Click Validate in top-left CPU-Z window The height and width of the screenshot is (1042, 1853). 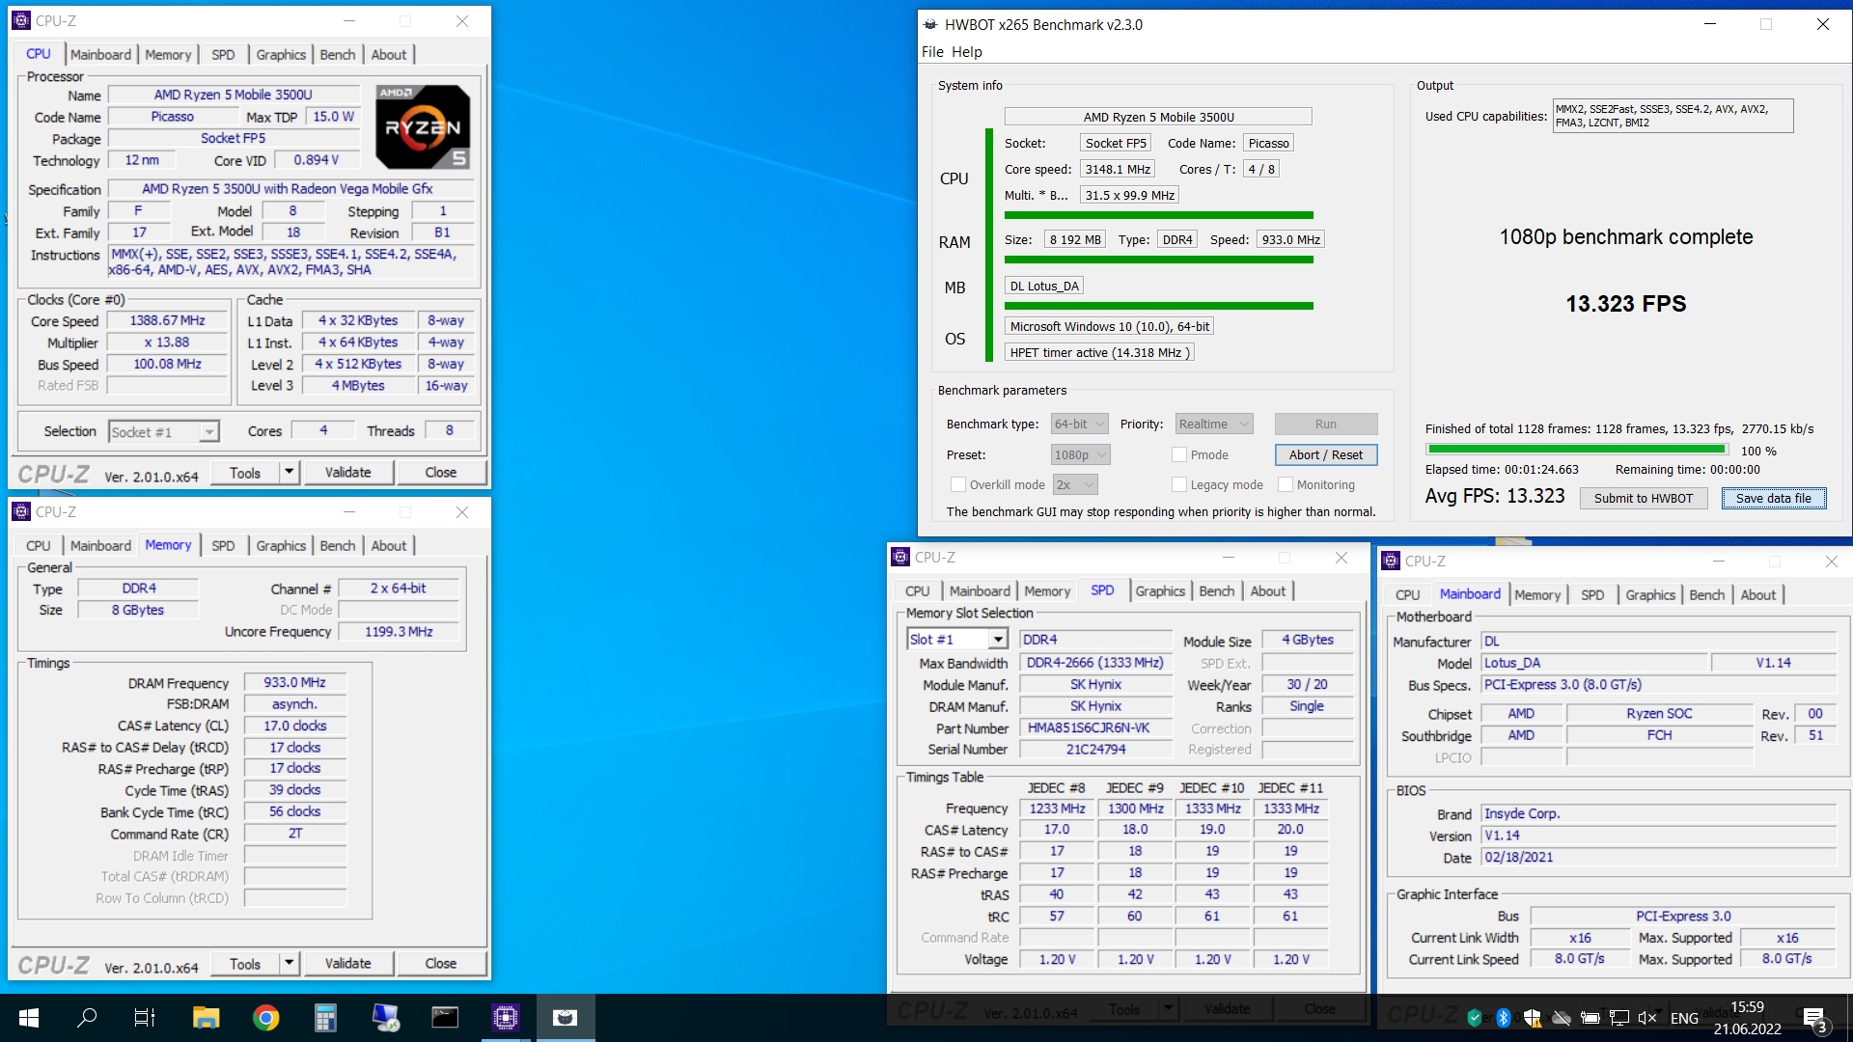347,472
